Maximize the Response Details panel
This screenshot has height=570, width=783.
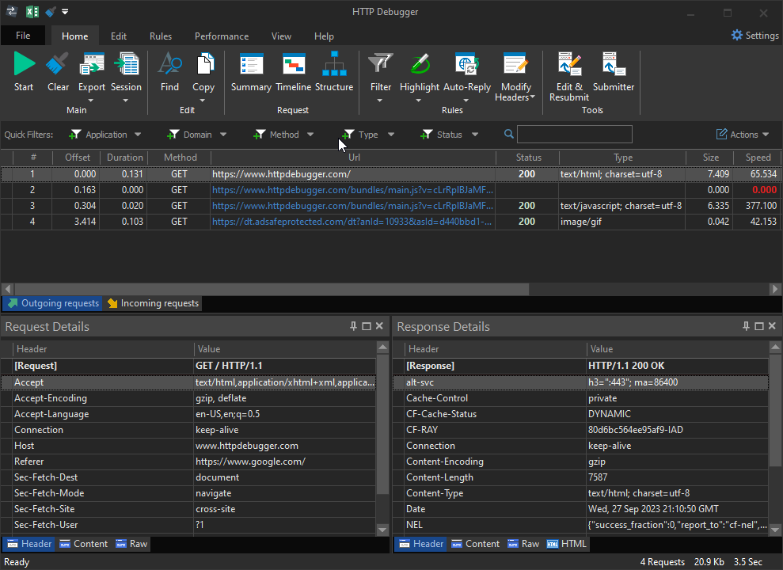pos(759,326)
